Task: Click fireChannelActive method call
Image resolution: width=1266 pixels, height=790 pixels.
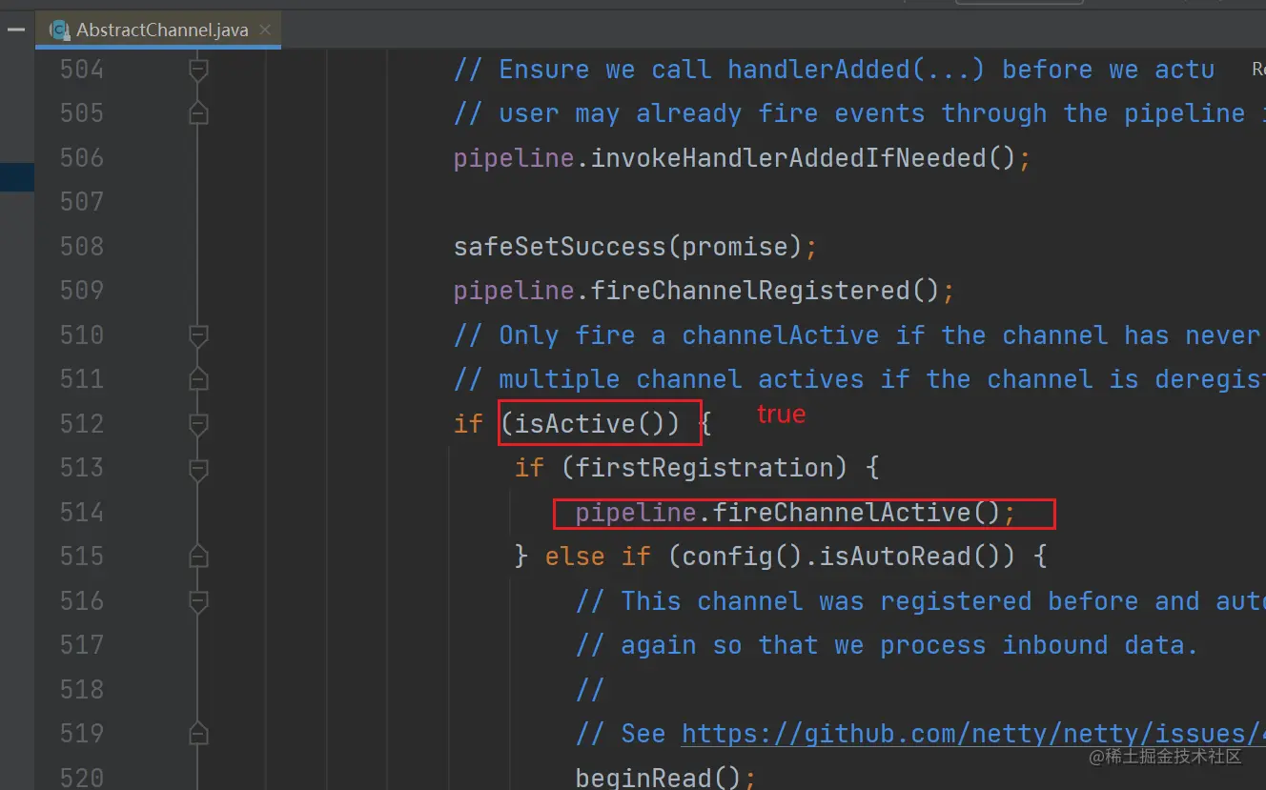Action: [842, 513]
